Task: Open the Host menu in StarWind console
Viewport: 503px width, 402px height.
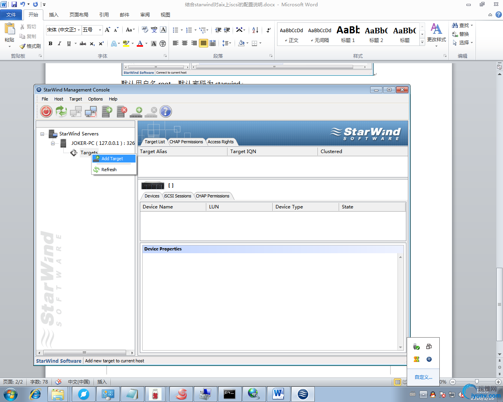Action: coord(59,99)
